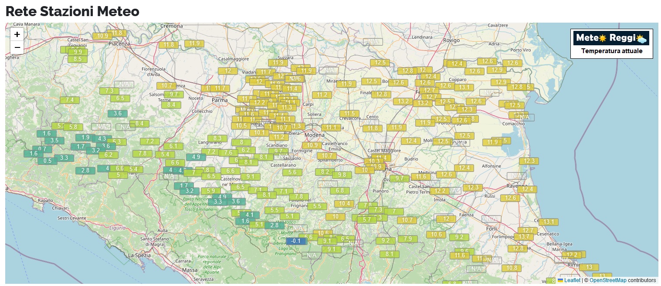Zoom out of the map
Image resolution: width=661 pixels, height=286 pixels.
[17, 47]
